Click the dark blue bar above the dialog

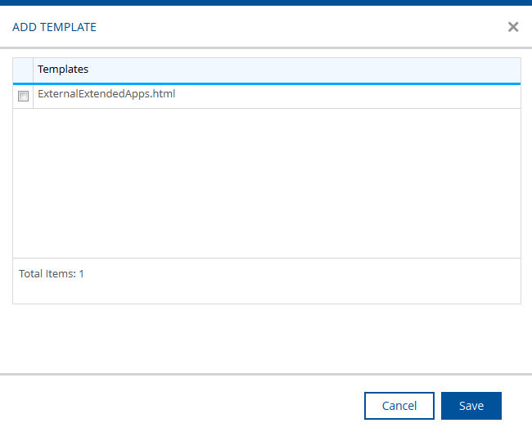coord(266,2)
